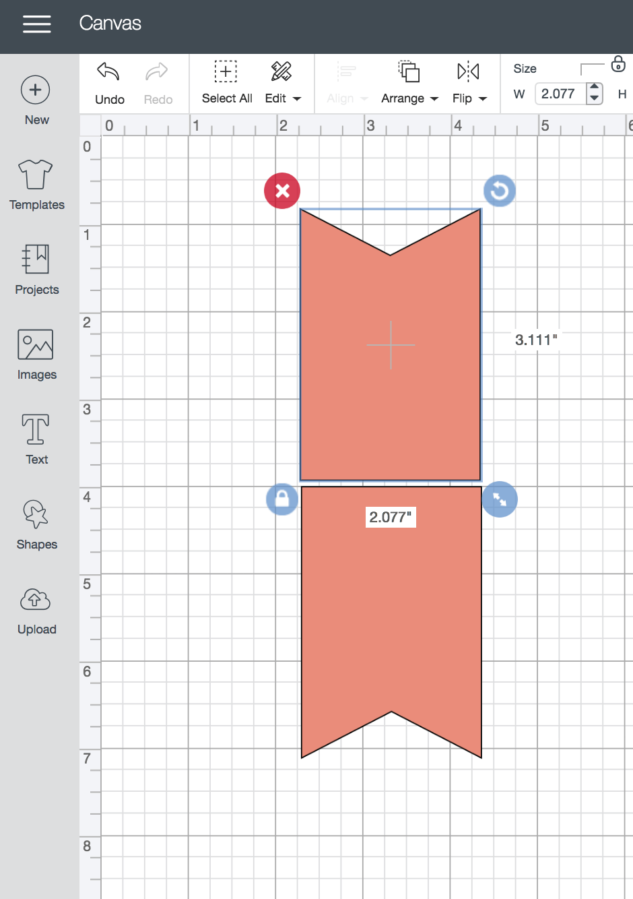Click the resize handle on the selected shape
Viewport: 633px width, 899px height.
coord(500,499)
